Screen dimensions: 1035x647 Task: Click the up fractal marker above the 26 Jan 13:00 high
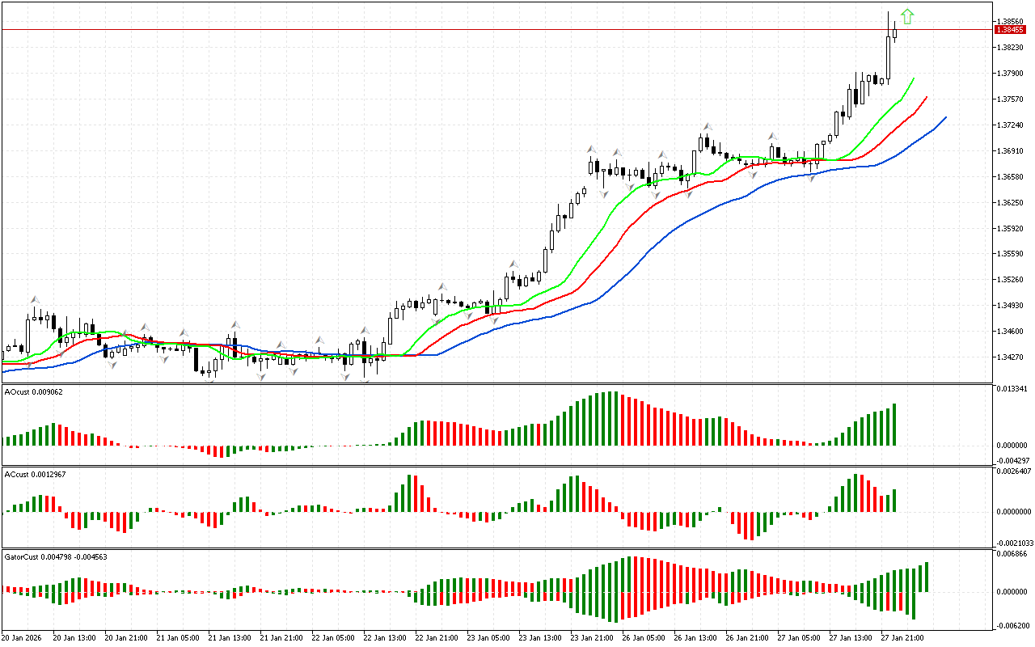[707, 127]
